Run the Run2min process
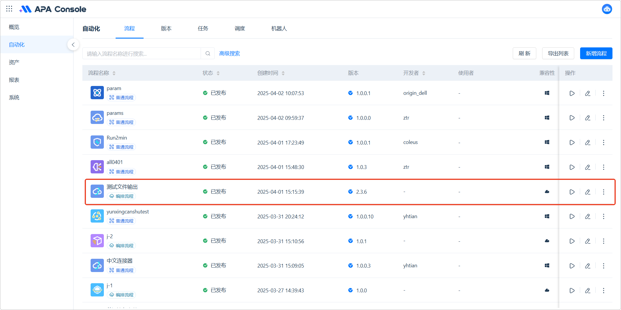The width and height of the screenshot is (621, 310). 572,142
